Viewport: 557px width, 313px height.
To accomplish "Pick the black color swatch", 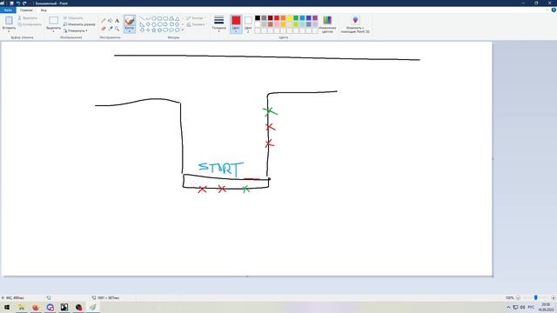I will 258,18.
